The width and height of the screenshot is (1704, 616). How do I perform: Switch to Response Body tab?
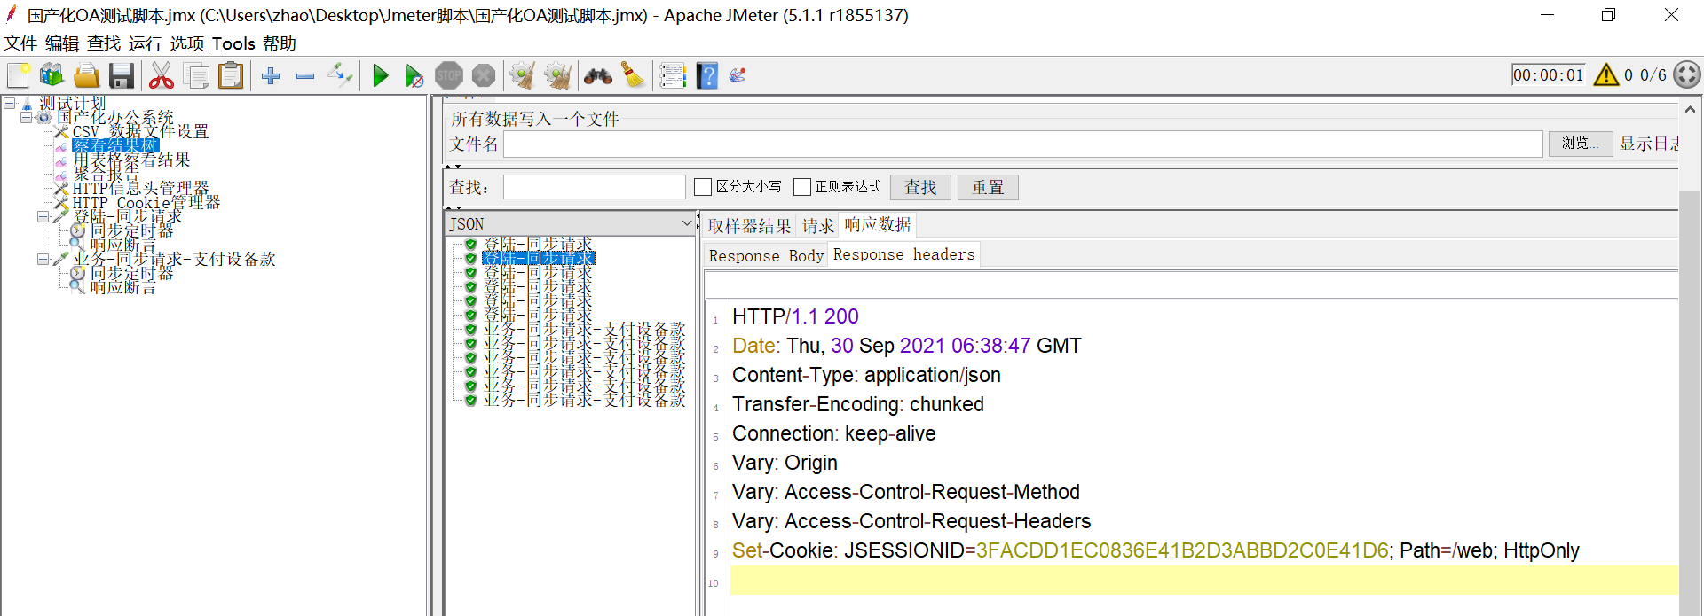click(x=766, y=255)
